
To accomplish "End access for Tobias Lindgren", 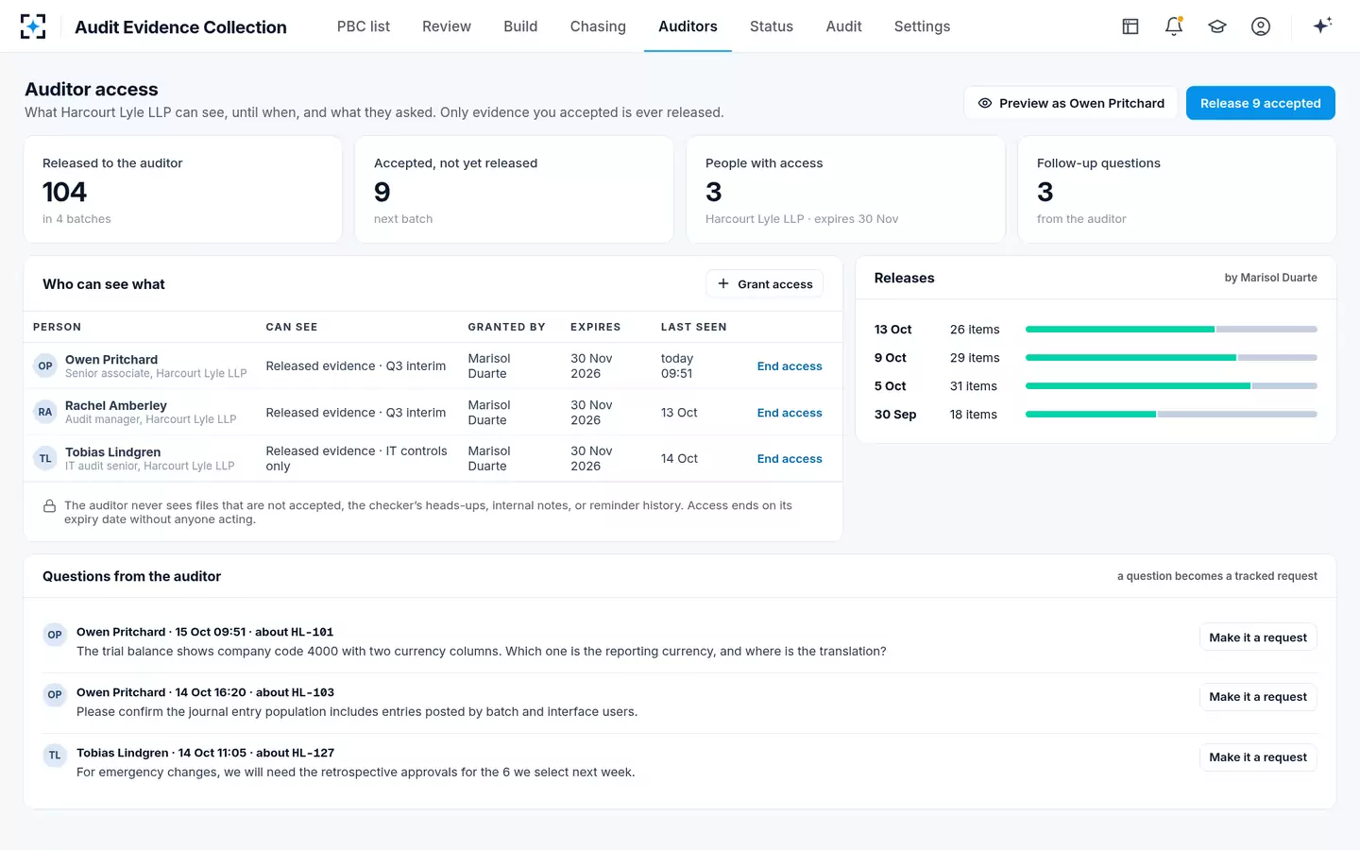I will 790,459.
